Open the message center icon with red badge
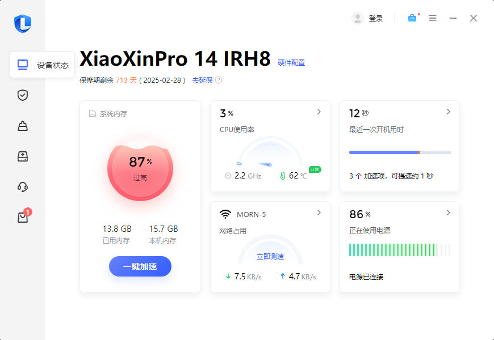 [23, 218]
